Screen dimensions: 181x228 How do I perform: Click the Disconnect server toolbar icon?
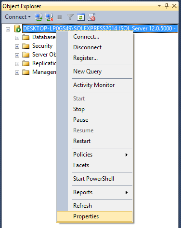pyautogui.click(x=49, y=17)
